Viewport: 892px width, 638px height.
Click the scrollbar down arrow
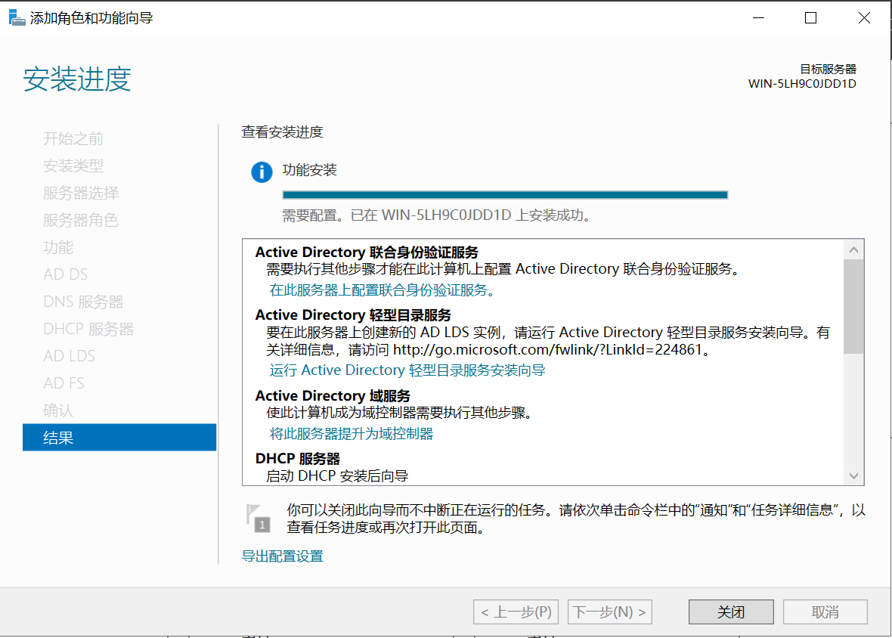pyautogui.click(x=853, y=475)
